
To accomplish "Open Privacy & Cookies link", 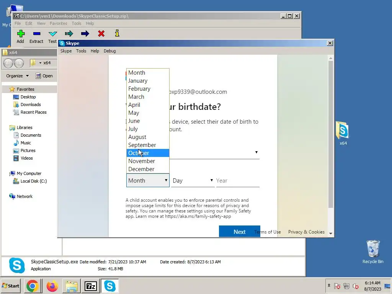I will (x=306, y=232).
